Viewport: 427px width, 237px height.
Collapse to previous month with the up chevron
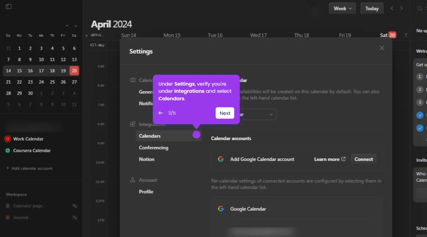67,26
